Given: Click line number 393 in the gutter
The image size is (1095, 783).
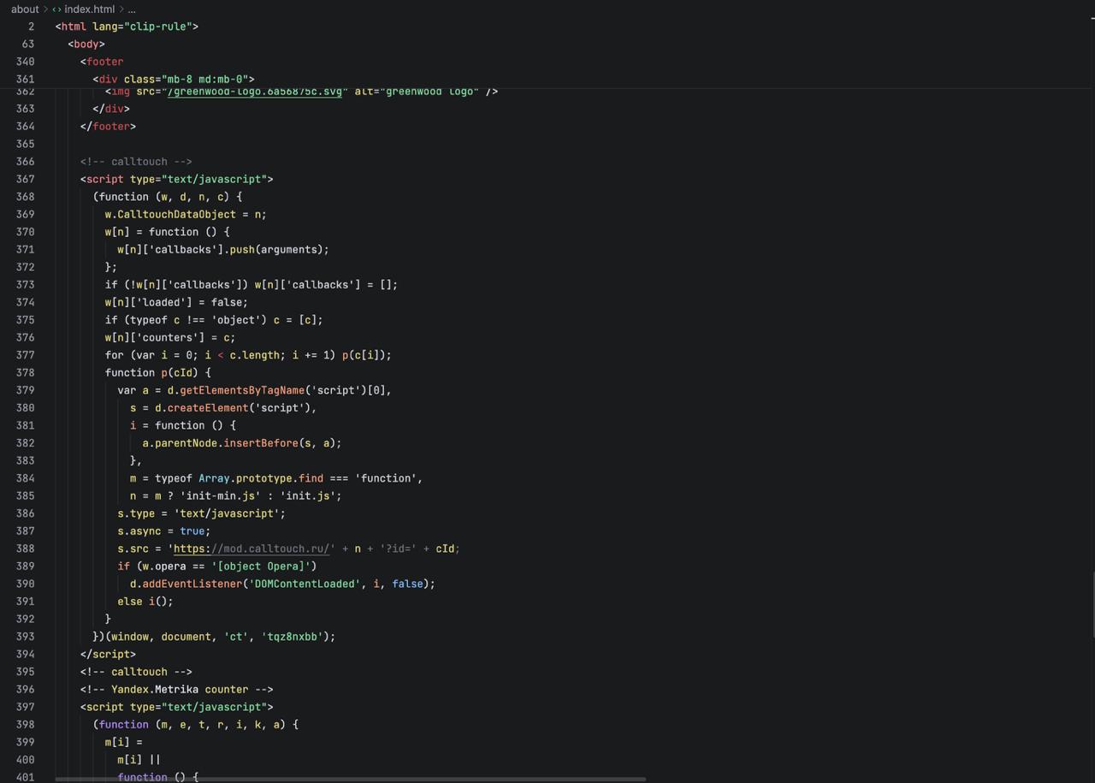Looking at the screenshot, I should (x=25, y=637).
